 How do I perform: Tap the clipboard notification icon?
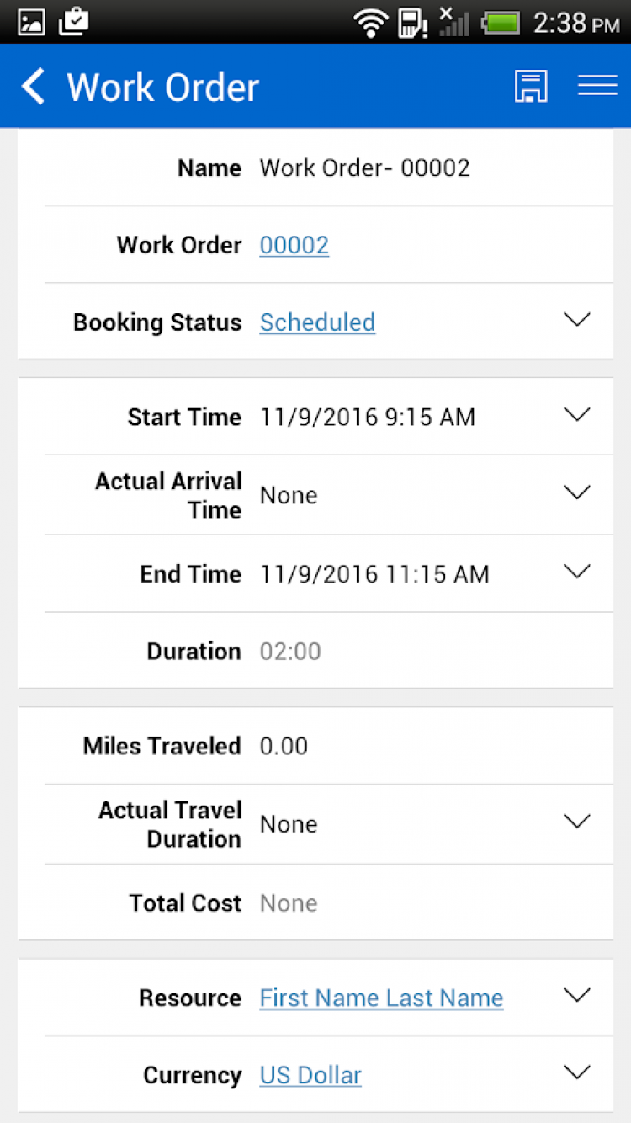click(x=74, y=21)
